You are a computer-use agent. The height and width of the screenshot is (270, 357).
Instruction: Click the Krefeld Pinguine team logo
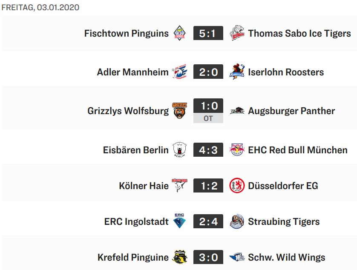180,257
